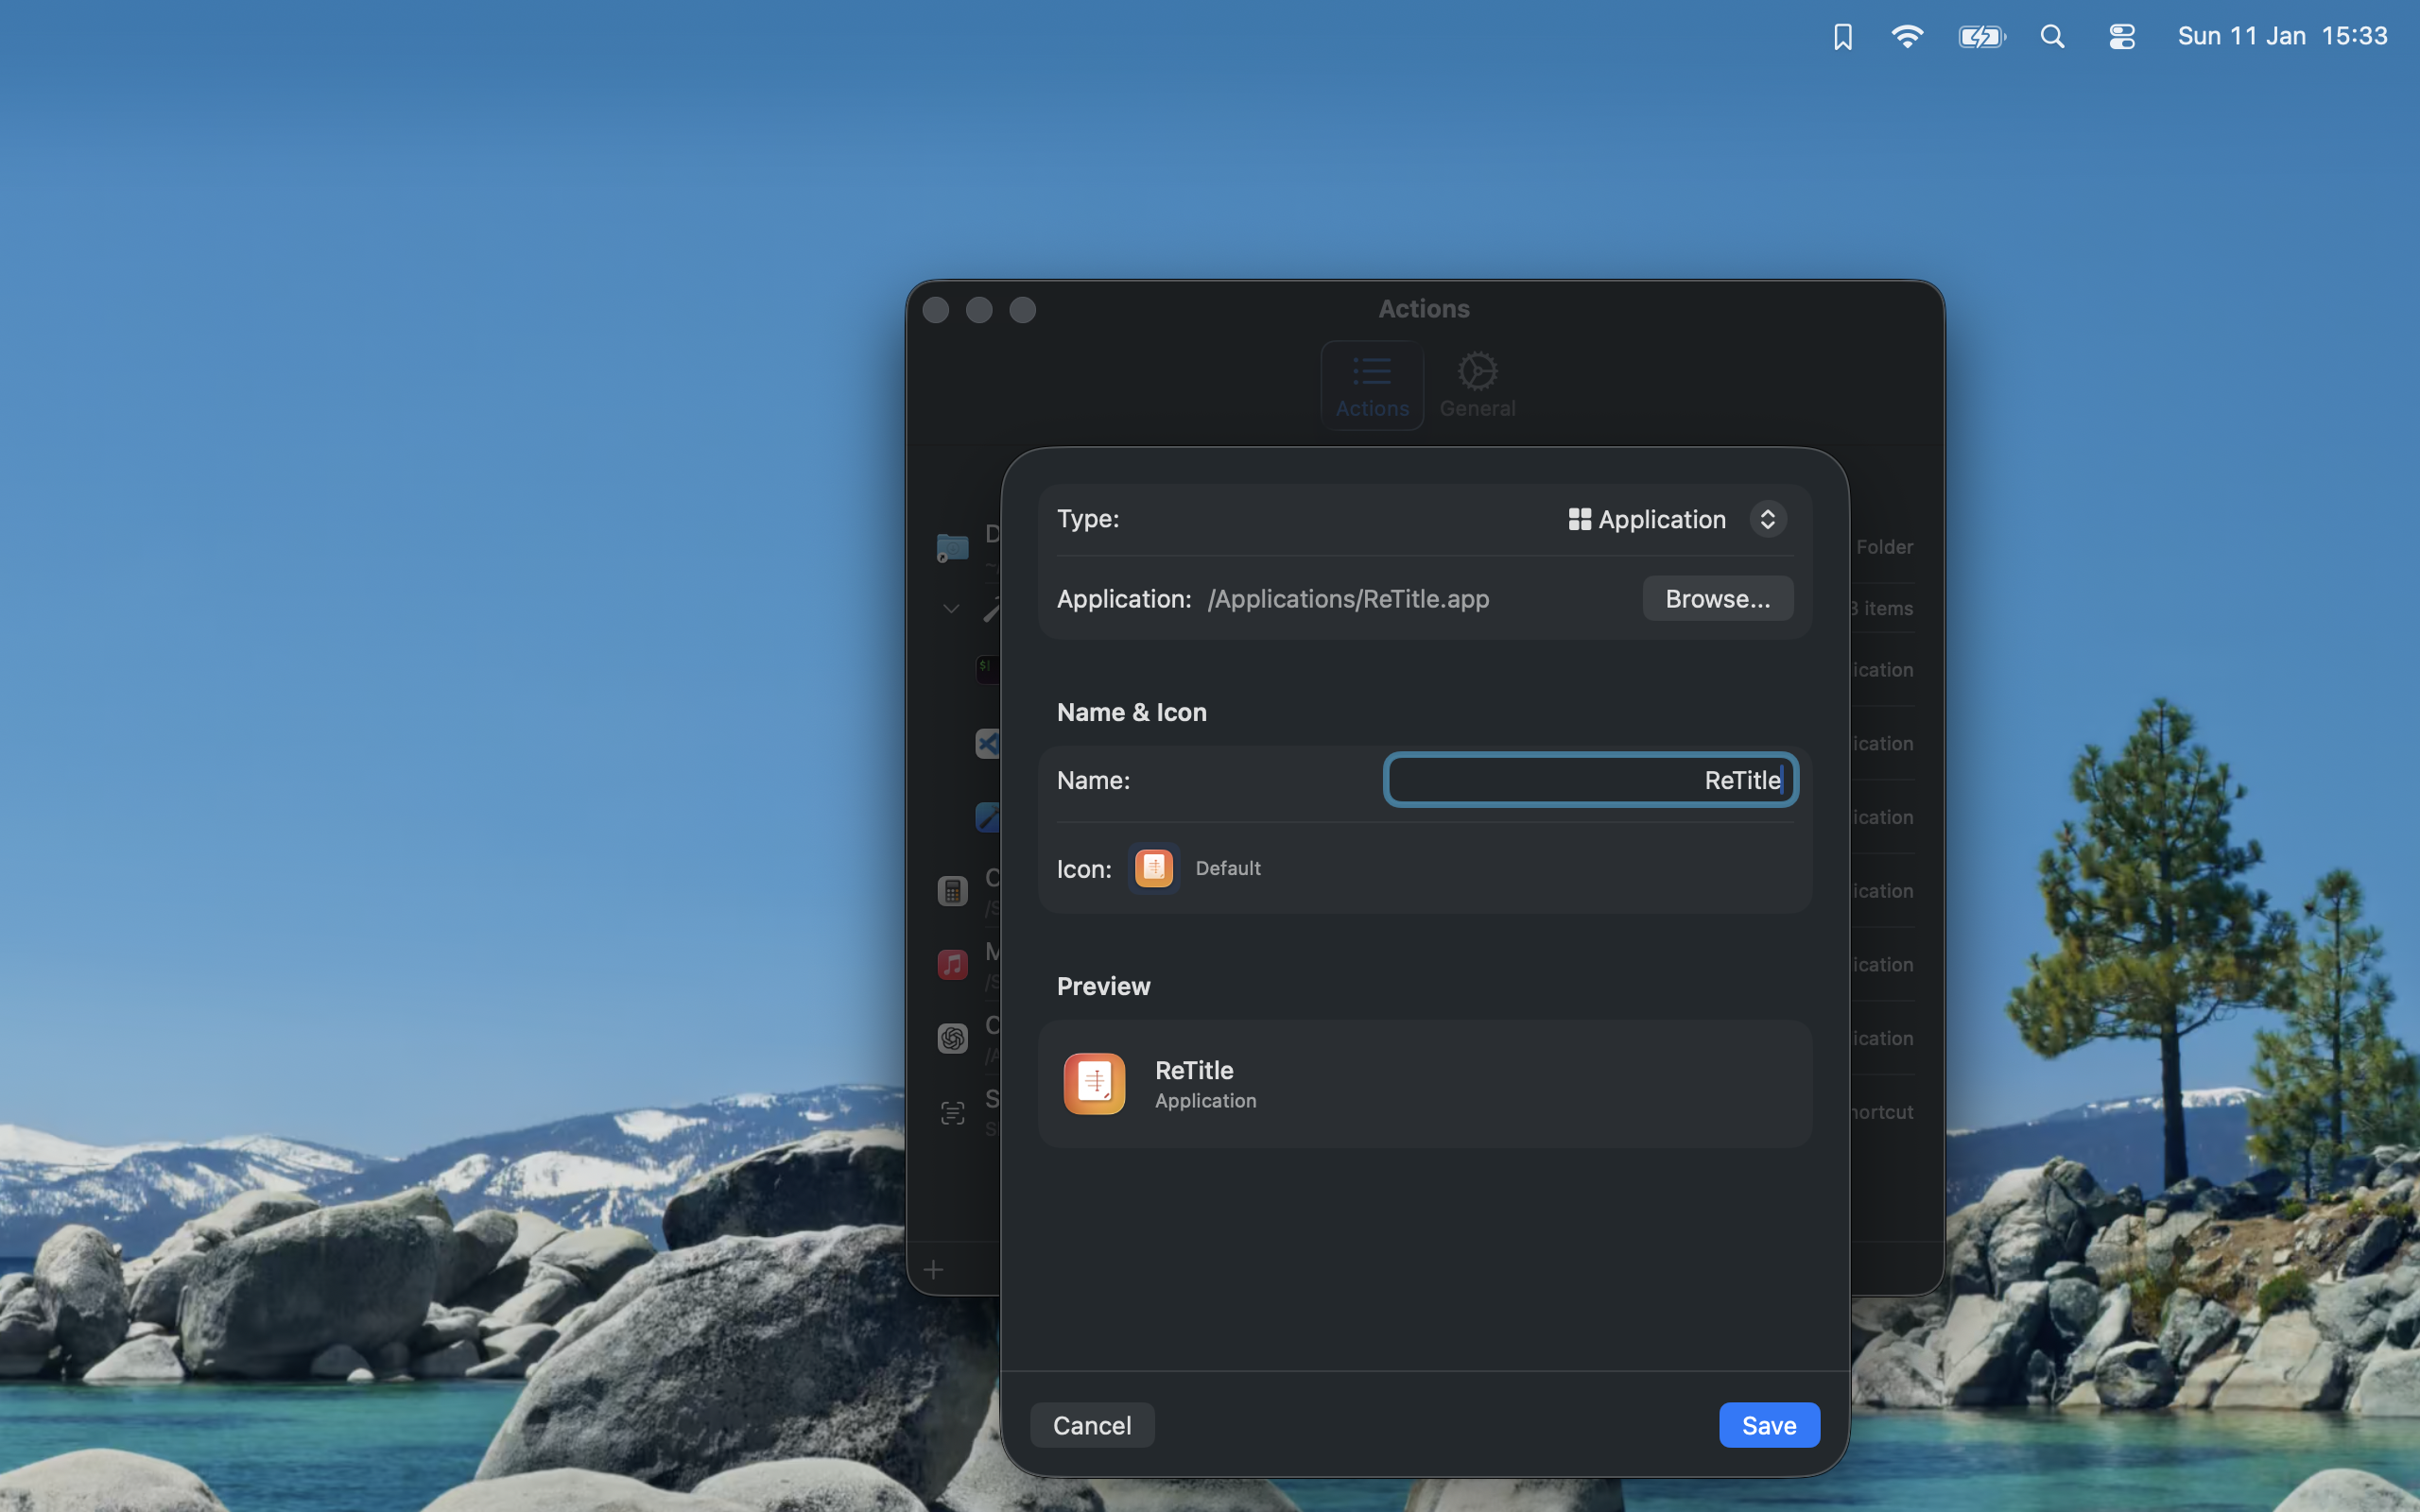Cancel the action dialog
The image size is (2420, 1512).
1091,1424
